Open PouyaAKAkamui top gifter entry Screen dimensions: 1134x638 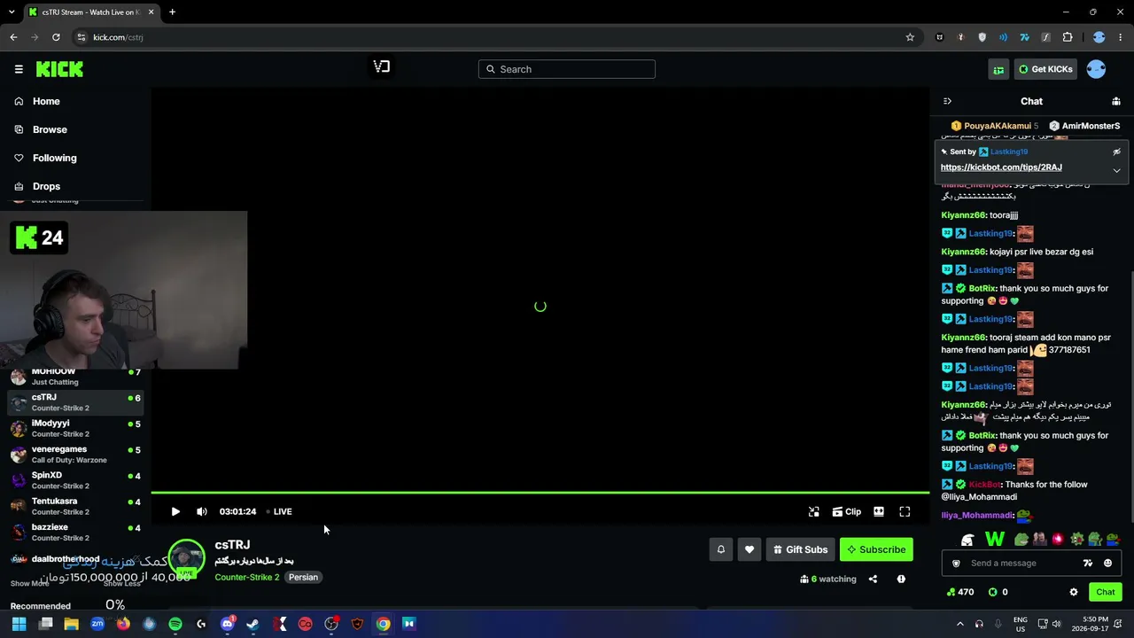point(994,126)
